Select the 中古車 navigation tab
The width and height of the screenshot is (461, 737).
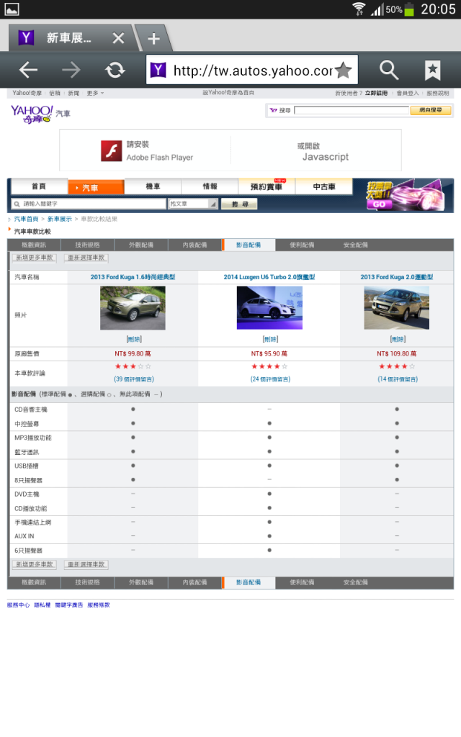click(x=324, y=186)
